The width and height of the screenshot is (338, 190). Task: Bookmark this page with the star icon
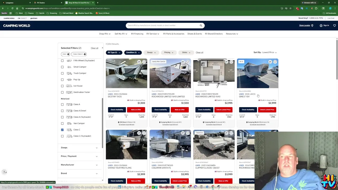290,8
